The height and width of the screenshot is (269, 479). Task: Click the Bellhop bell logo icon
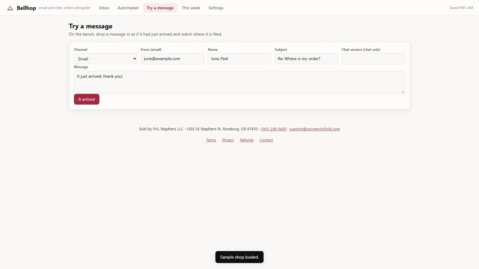click(10, 8)
